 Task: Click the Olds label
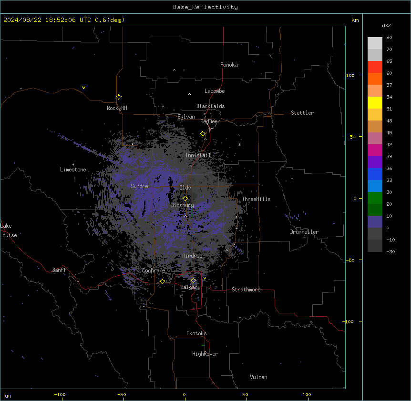click(185, 188)
